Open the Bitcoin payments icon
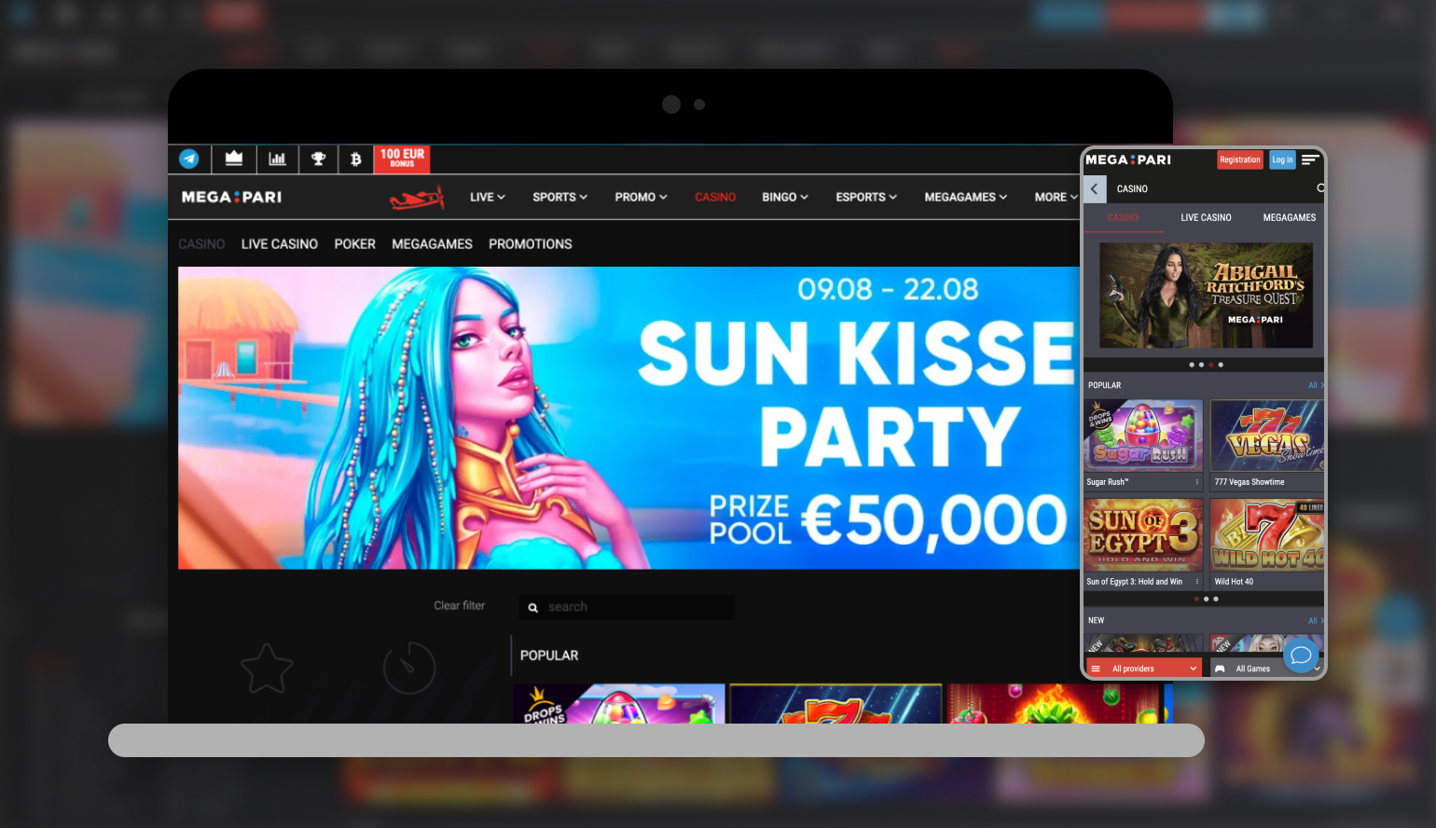The image size is (1436, 828). tap(355, 159)
